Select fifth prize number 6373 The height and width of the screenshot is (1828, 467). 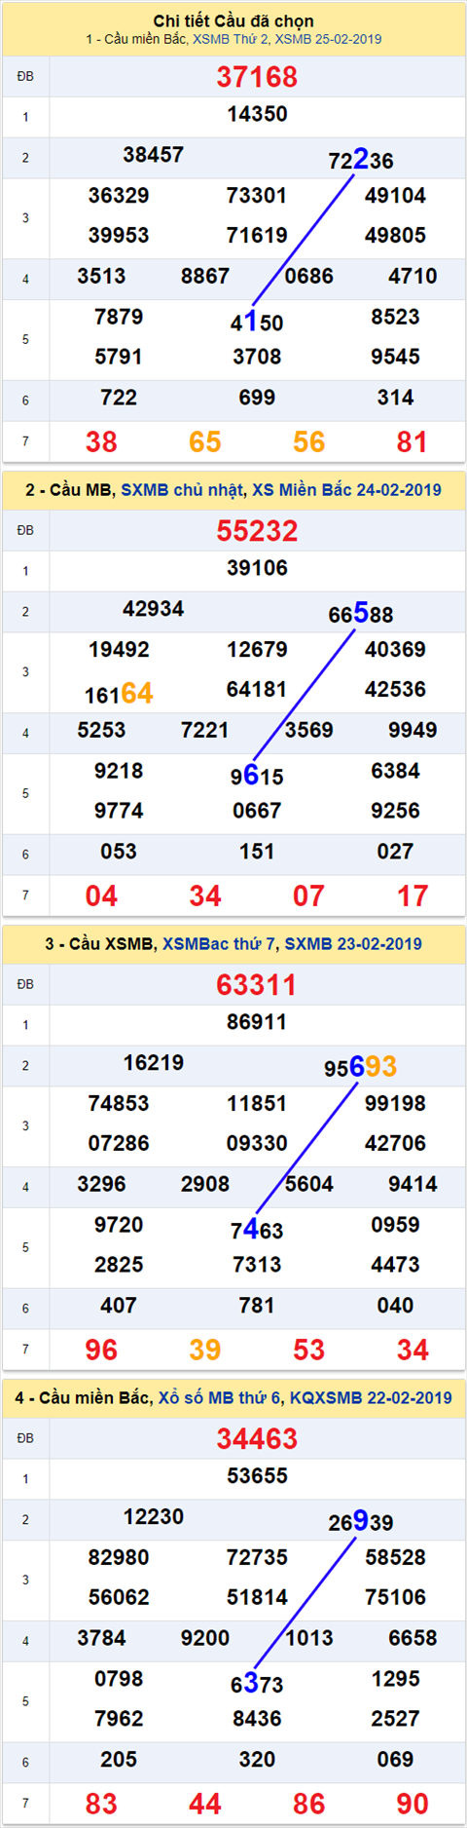click(x=257, y=1684)
